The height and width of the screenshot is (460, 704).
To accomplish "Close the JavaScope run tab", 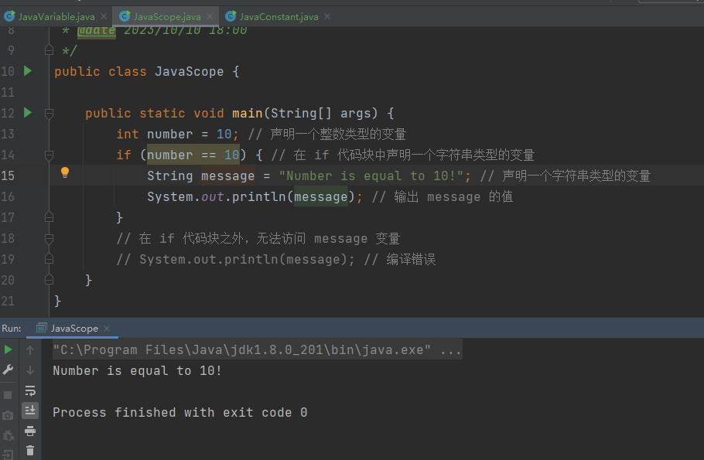I will [107, 329].
